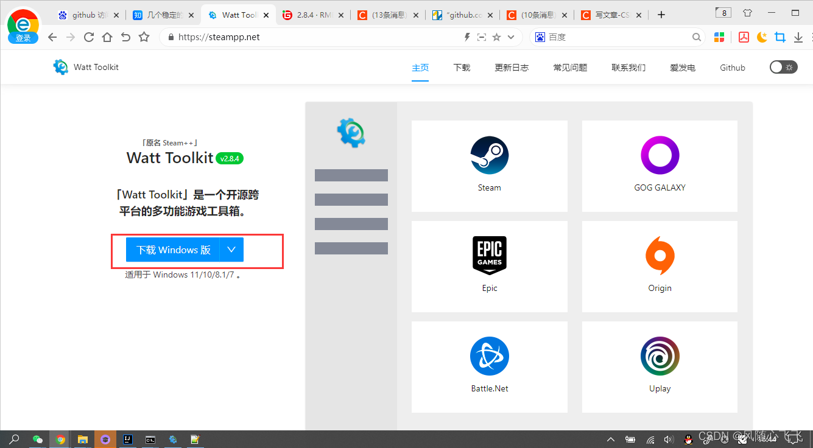813x448 pixels.
Task: Open the Github link in the navbar
Action: tap(733, 67)
